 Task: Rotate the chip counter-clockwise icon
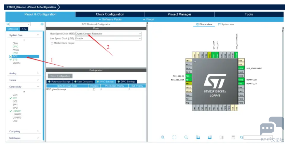[210, 137]
